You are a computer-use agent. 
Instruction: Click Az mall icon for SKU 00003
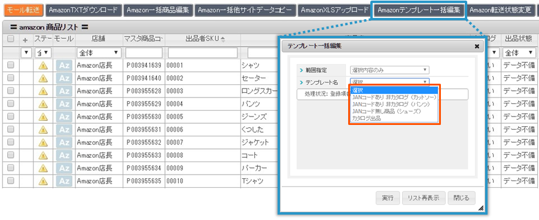[x=64, y=91]
